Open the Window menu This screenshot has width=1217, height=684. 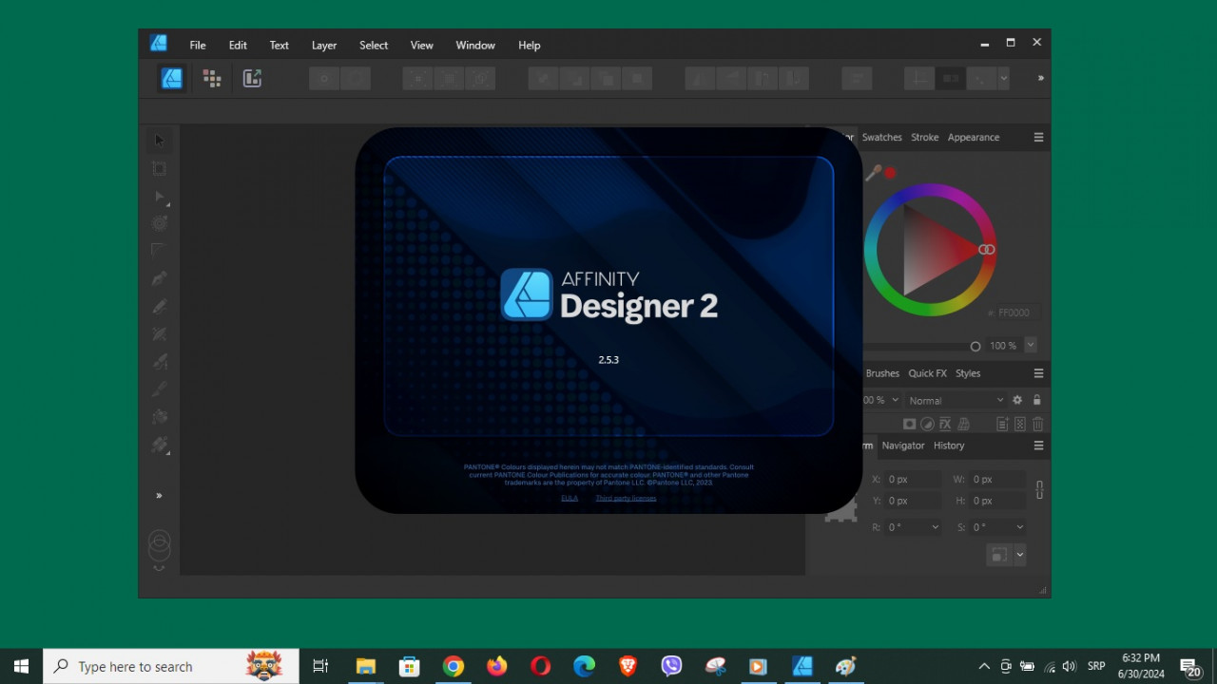(475, 45)
